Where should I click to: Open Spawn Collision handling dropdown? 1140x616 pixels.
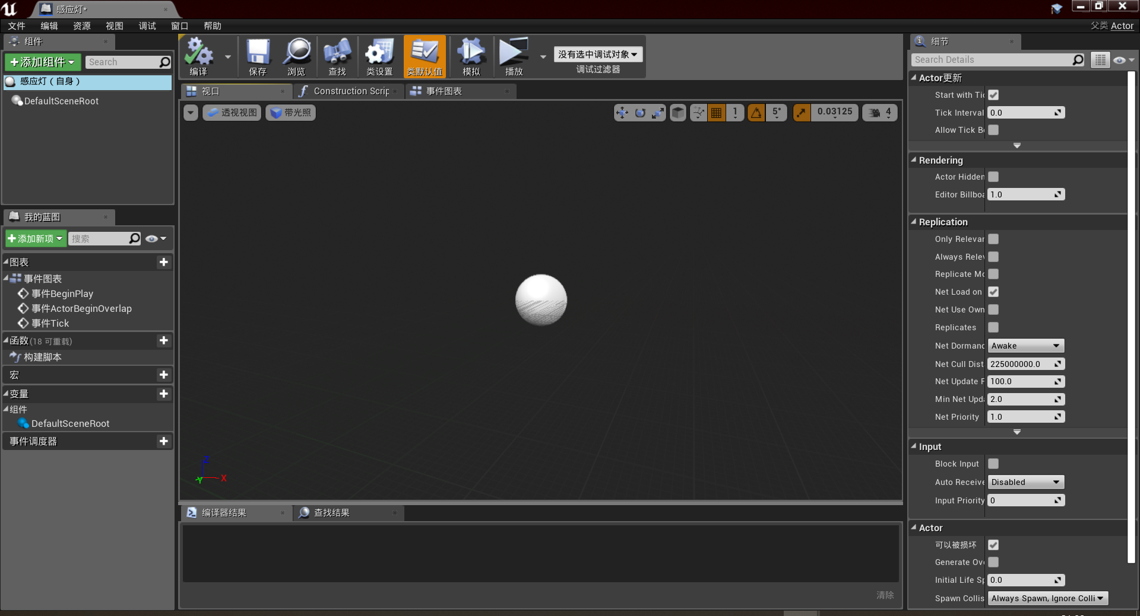tap(1048, 598)
